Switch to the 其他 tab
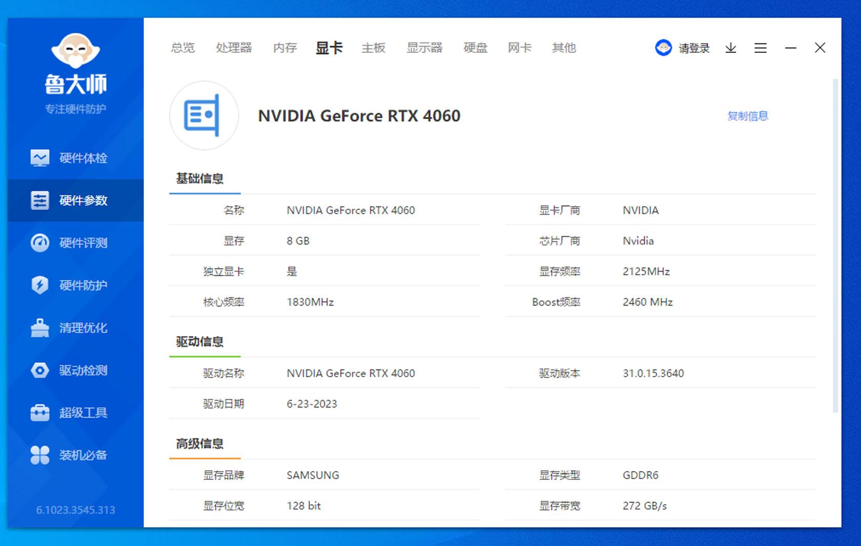861x546 pixels. coord(564,48)
